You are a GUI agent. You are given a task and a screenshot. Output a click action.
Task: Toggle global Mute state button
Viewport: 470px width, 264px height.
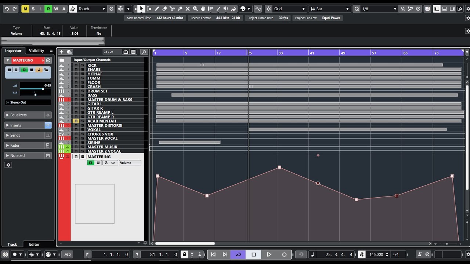[25, 9]
